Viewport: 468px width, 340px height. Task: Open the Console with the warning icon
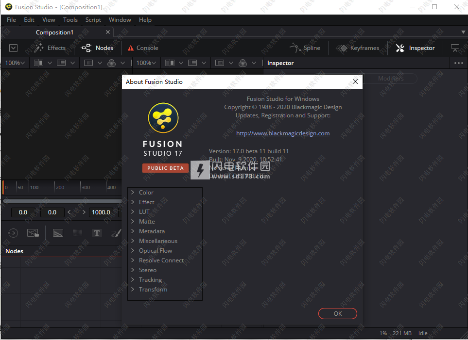(x=143, y=48)
